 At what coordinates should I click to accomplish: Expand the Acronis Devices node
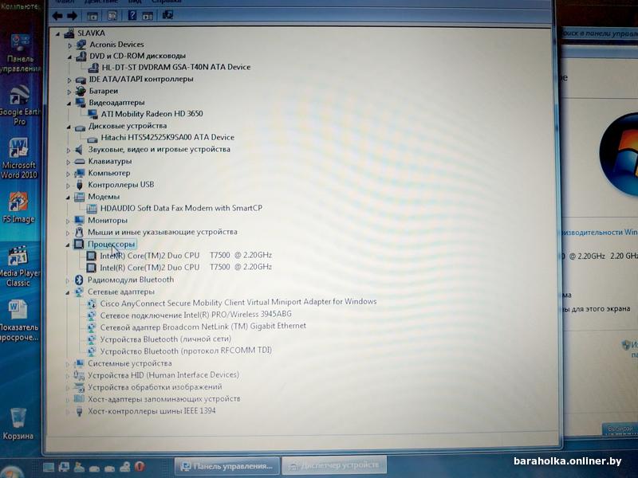69,45
